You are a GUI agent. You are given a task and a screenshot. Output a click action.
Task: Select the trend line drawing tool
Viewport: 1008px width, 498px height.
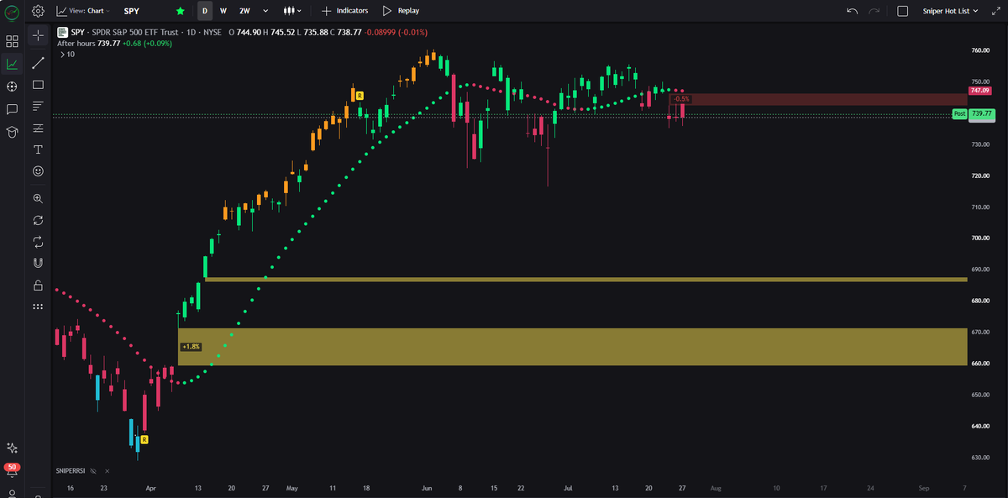pyautogui.click(x=38, y=63)
